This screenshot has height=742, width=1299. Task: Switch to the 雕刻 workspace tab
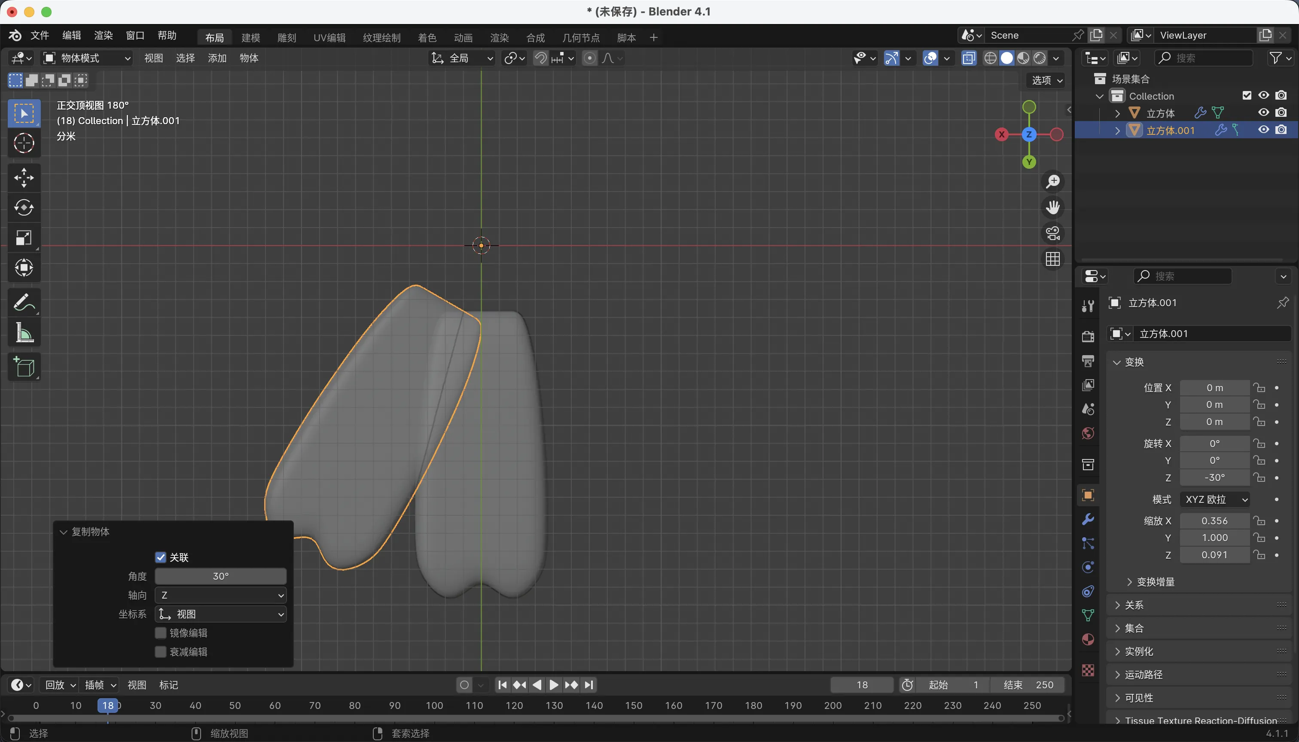pos(287,38)
